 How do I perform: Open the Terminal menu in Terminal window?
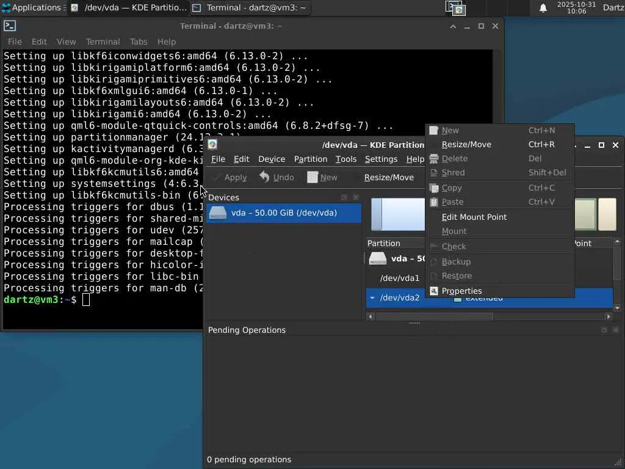click(103, 42)
